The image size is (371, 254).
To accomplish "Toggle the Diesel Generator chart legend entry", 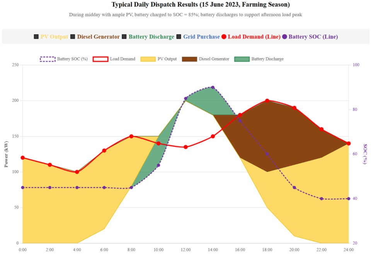I will pos(206,59).
